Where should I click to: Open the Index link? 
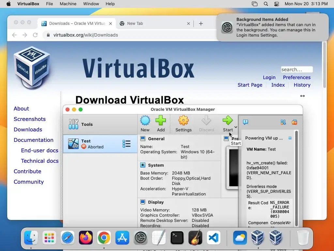pos(278,85)
